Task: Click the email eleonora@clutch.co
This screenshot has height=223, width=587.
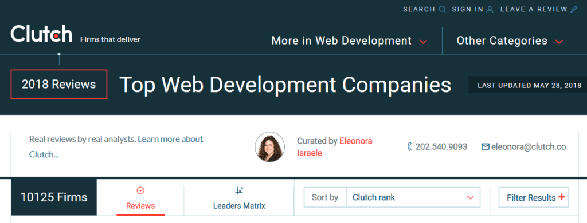Action: tap(529, 147)
